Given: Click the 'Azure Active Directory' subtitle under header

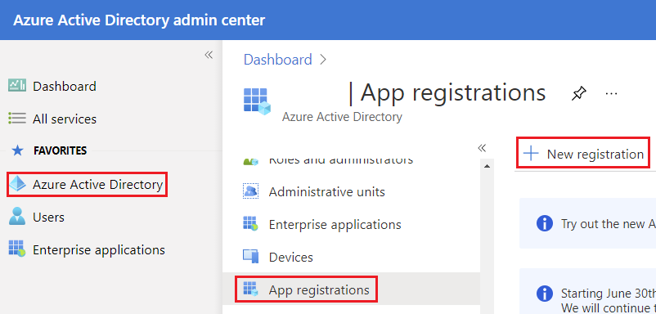Looking at the screenshot, I should pyautogui.click(x=342, y=117).
